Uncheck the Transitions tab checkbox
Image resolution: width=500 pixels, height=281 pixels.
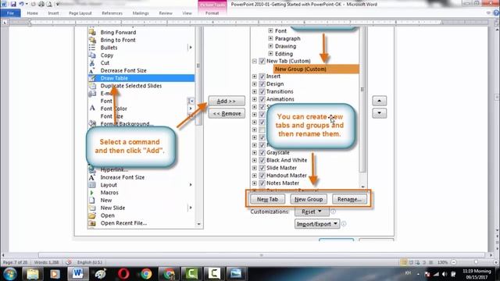[262, 91]
